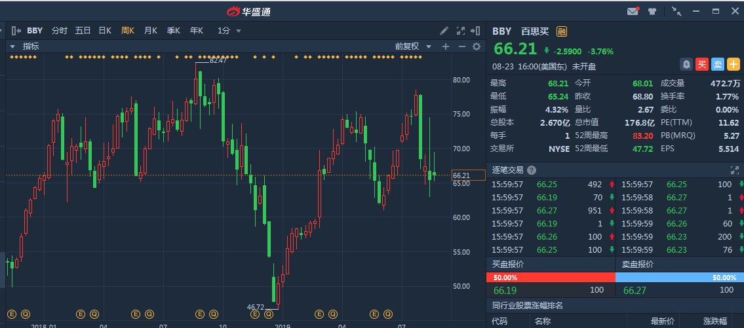
Task: Click the 换手率 value 1.77%
Action: pyautogui.click(x=728, y=96)
